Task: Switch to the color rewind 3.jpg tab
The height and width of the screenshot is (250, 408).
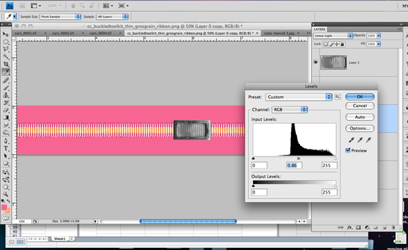Action: tap(279, 33)
